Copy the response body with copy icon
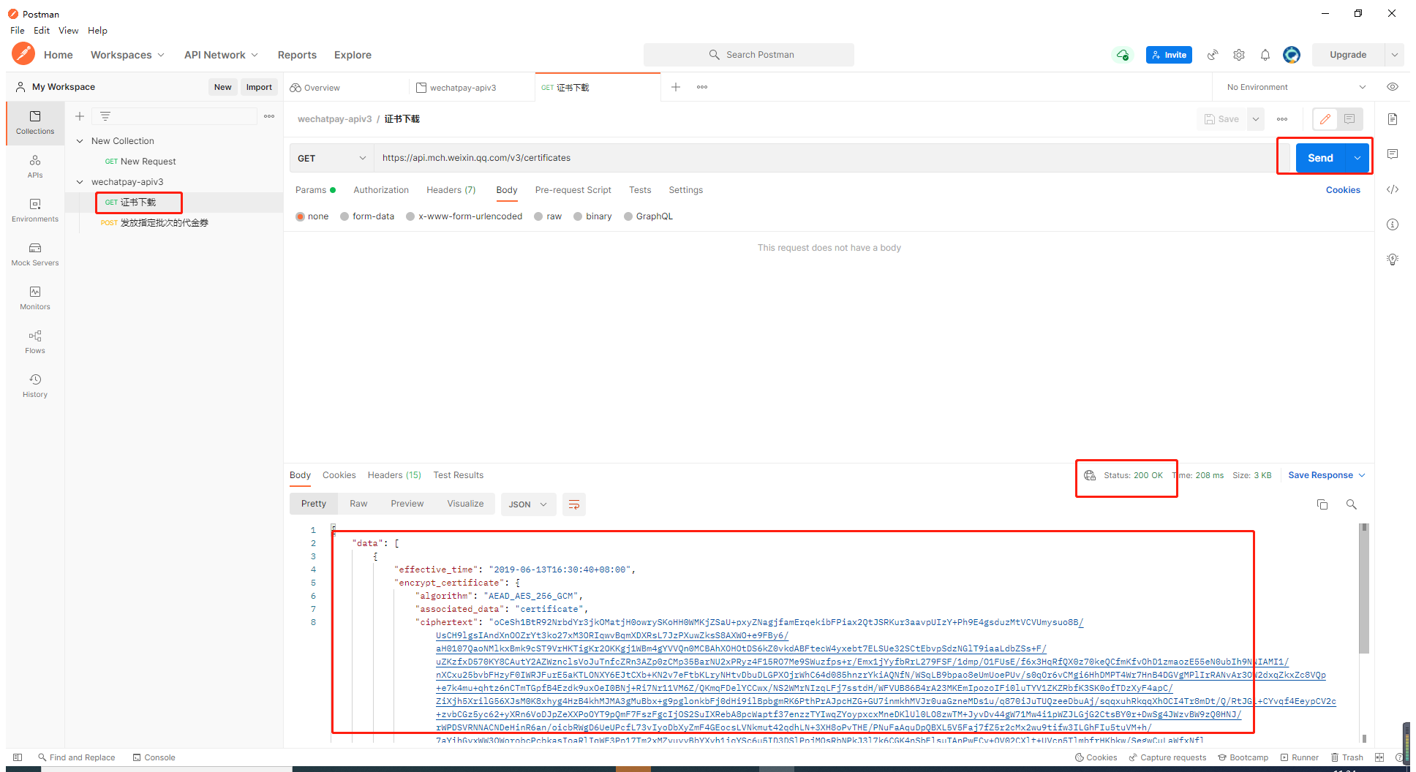Image resolution: width=1416 pixels, height=772 pixels. [x=1322, y=504]
